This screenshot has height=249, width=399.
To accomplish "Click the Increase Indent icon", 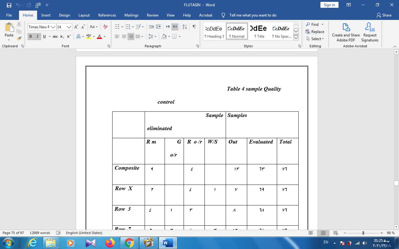I will point(158,27).
